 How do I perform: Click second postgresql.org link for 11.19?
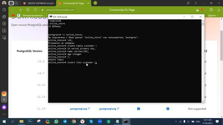tap(109, 109)
